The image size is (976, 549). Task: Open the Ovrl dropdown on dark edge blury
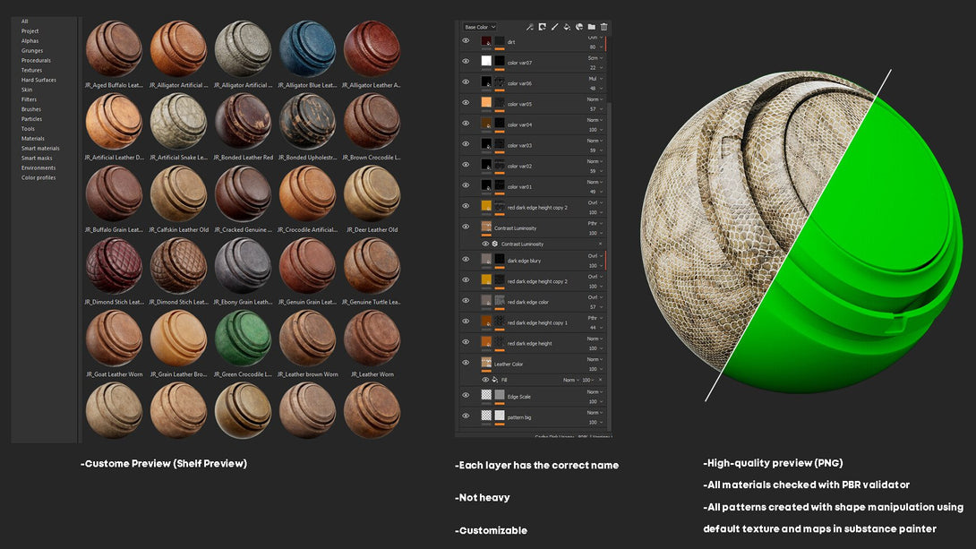595,256
